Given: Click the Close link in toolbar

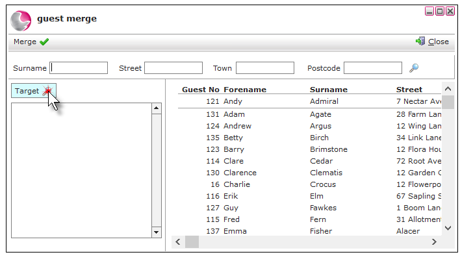Looking at the screenshot, I should (x=439, y=42).
